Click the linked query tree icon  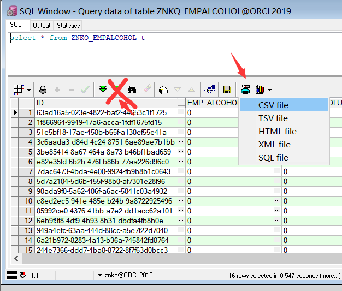click(210, 89)
